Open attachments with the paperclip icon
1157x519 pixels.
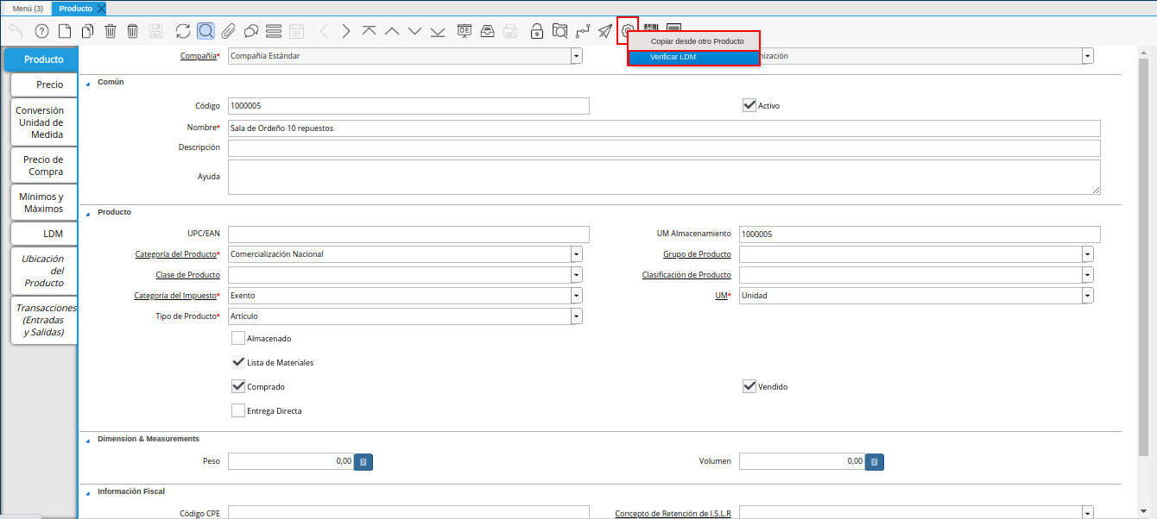(228, 31)
